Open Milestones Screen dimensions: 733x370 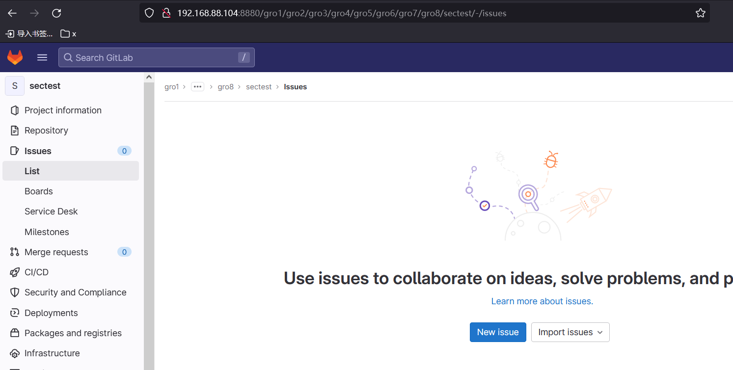(x=71, y=232)
